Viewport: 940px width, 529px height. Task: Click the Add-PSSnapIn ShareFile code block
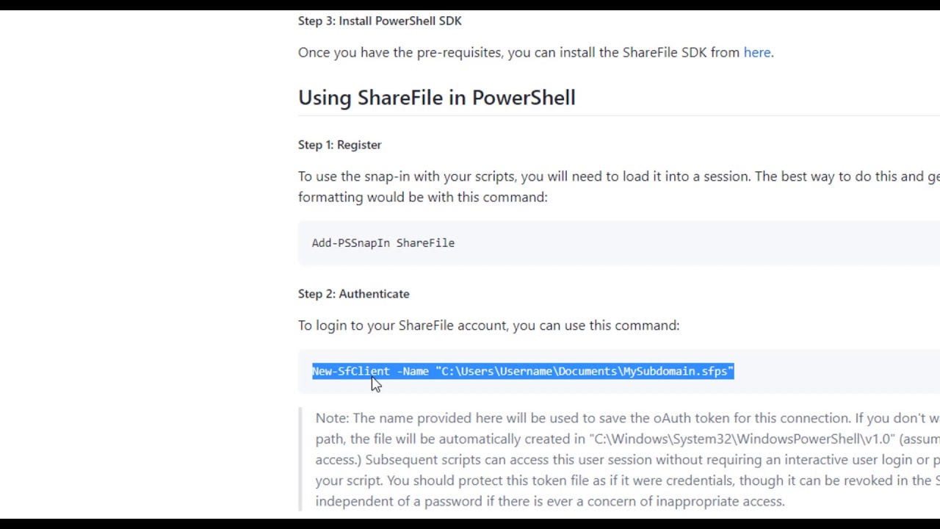[618, 242]
